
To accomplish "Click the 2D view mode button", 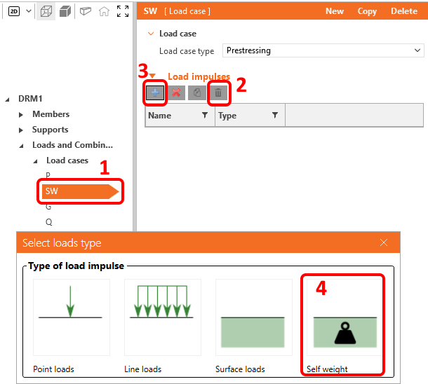I will point(14,11).
